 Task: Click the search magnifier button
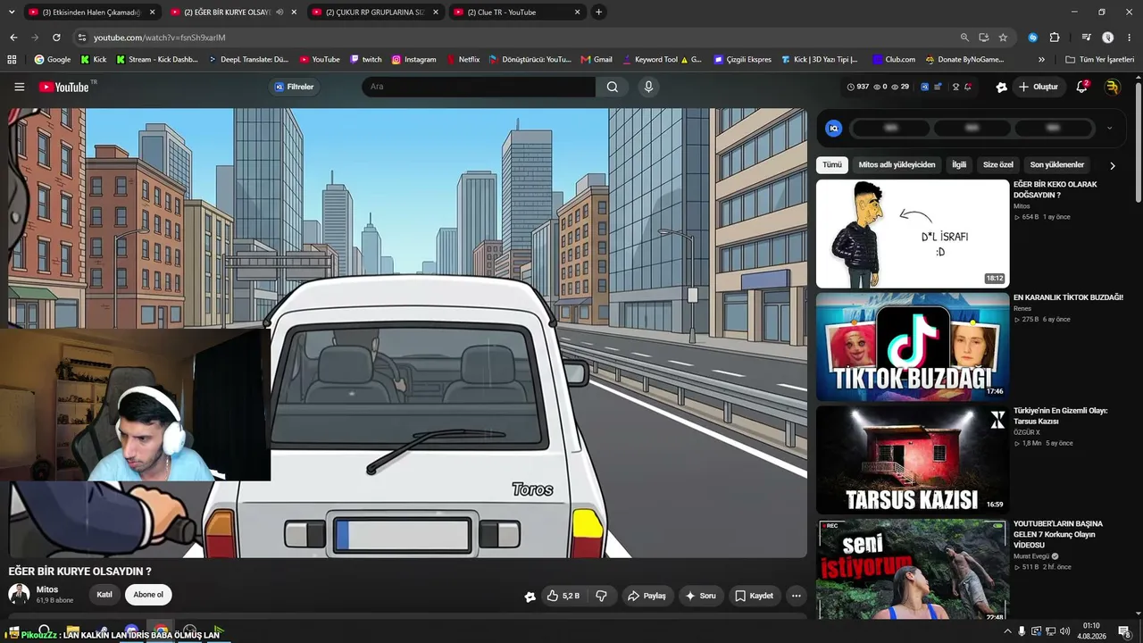point(613,87)
